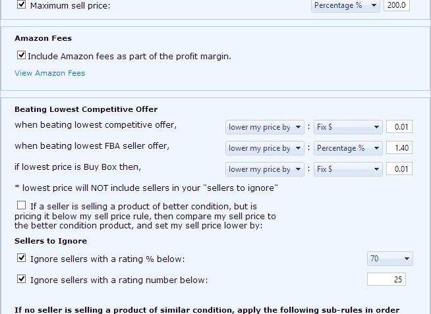Viewport: 431px width, 314px height.
Task: Click the FBA seller offer 1.40 value field
Action: (399, 148)
